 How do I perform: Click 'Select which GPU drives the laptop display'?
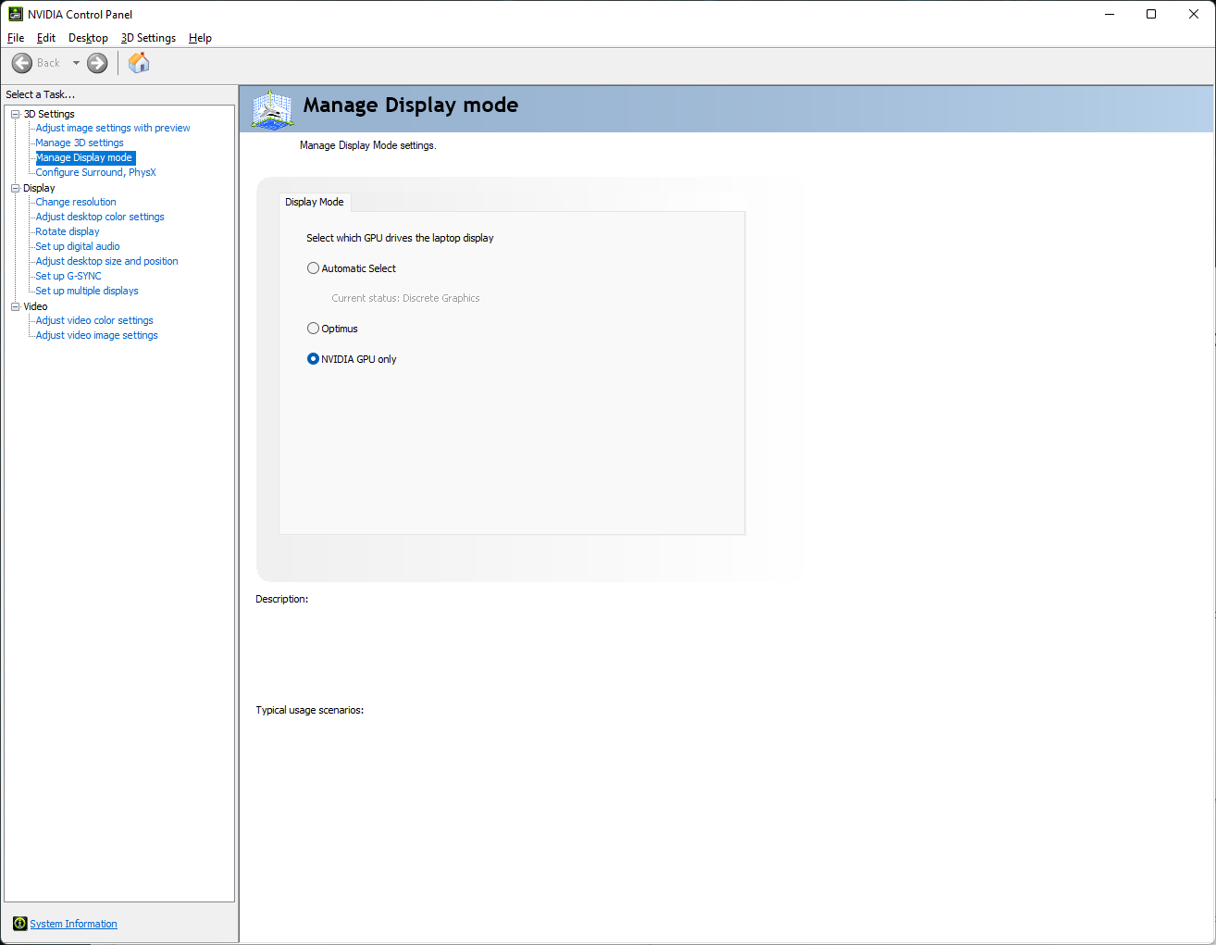pyautogui.click(x=400, y=238)
